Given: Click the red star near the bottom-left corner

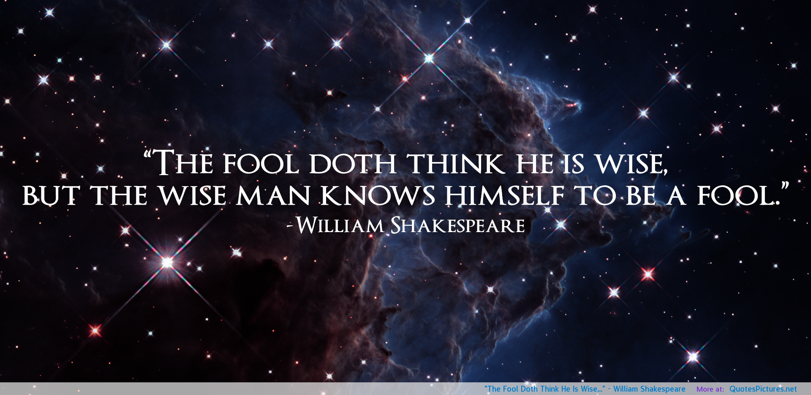Looking at the screenshot, I should pyautogui.click(x=95, y=330).
